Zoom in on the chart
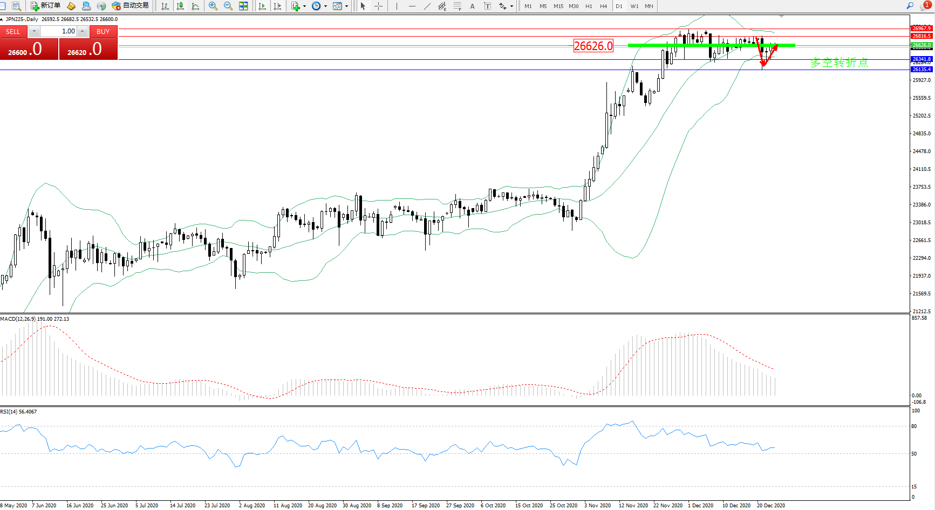 (213, 6)
